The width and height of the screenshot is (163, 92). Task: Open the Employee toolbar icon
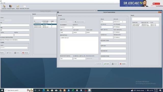(4, 7)
